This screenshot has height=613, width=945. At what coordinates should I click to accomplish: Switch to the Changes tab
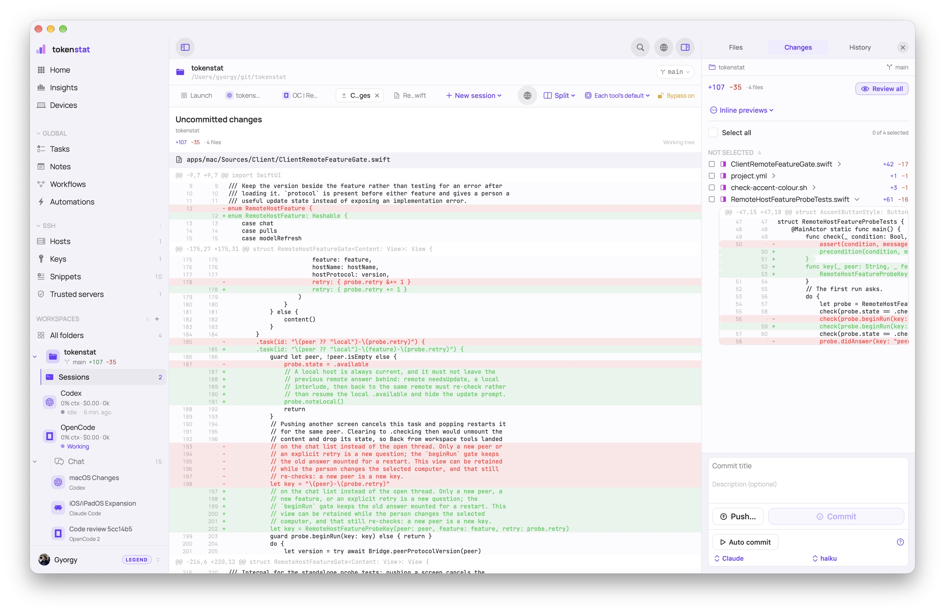click(798, 47)
